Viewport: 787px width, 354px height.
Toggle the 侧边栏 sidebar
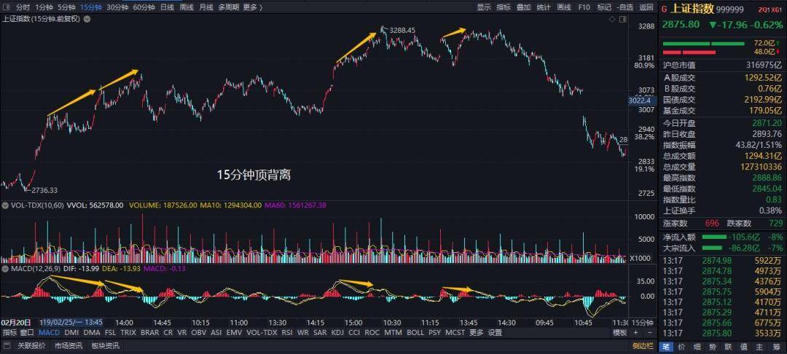point(643,345)
